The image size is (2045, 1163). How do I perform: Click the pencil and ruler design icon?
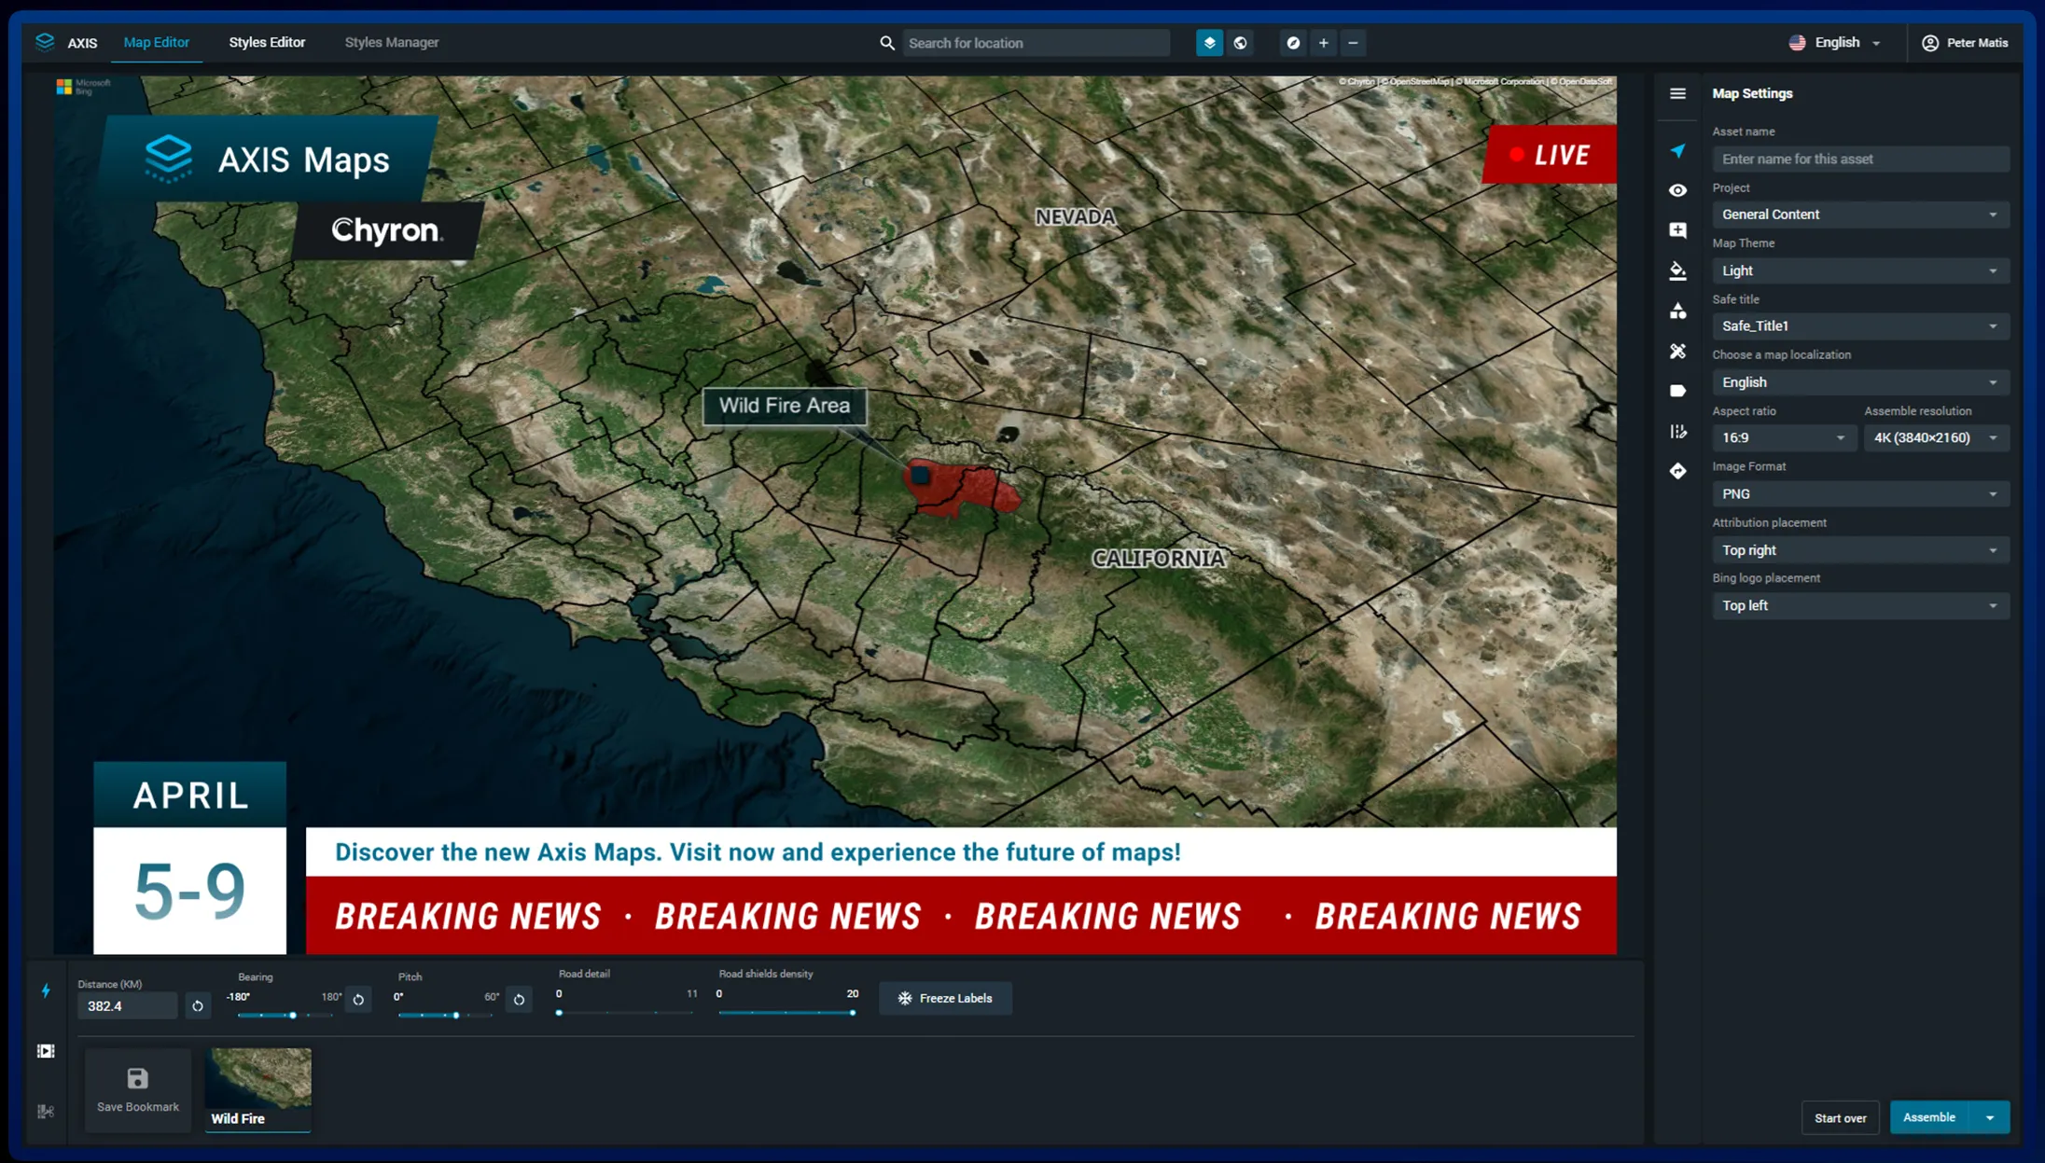(x=1677, y=351)
